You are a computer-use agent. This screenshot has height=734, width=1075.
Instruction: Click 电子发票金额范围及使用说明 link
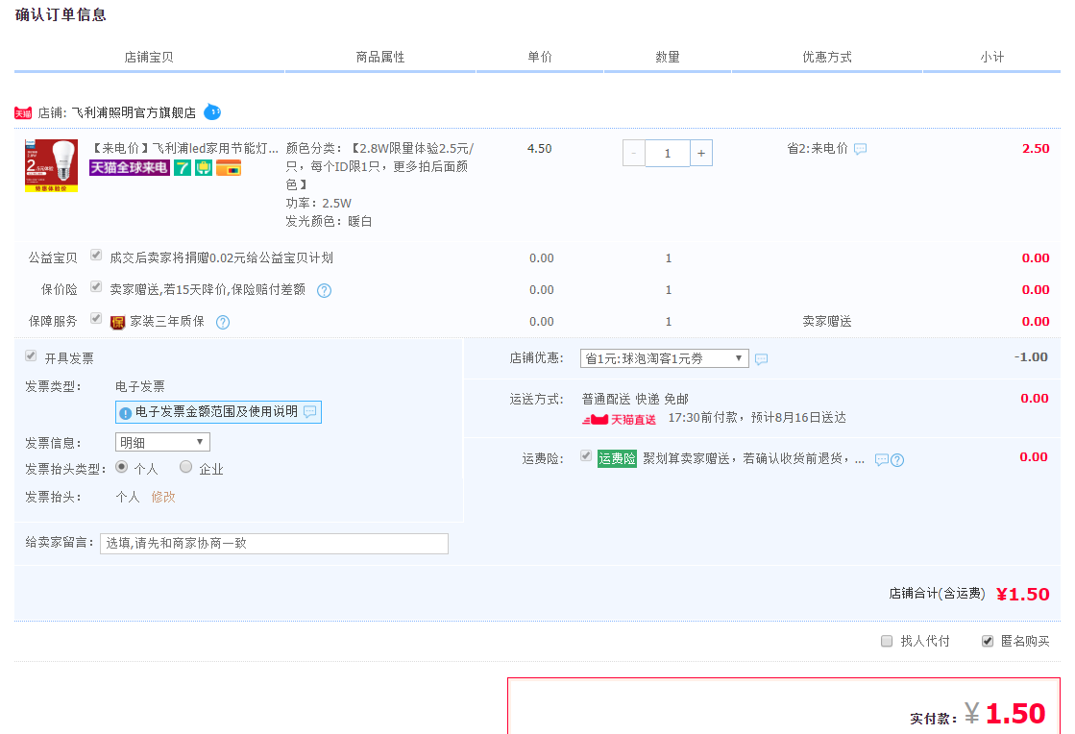[x=216, y=411]
